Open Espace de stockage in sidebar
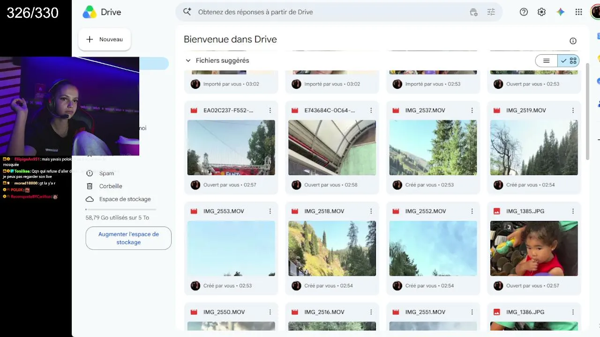 [125, 199]
